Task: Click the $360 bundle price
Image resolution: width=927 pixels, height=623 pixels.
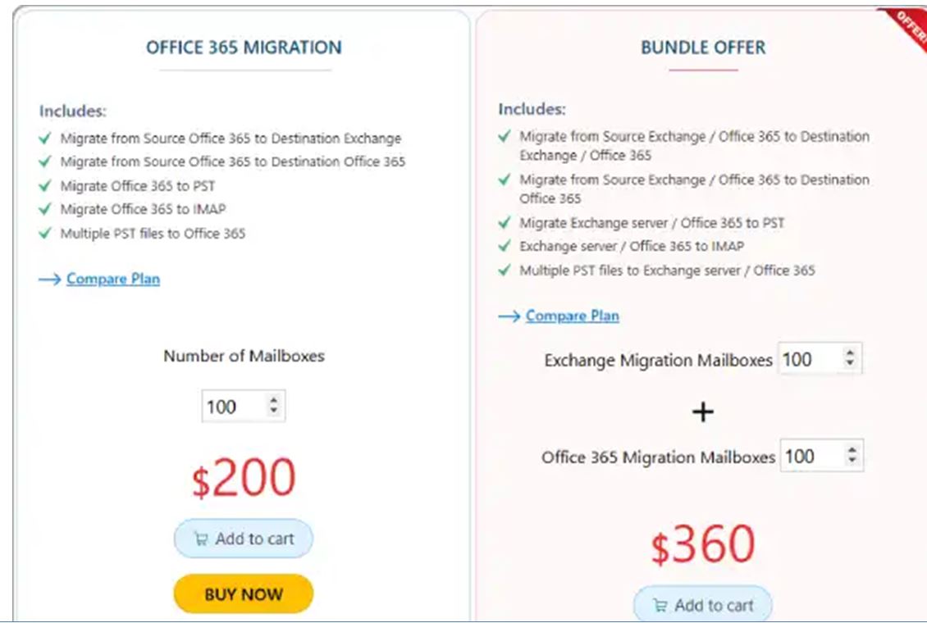Action: pos(703,546)
